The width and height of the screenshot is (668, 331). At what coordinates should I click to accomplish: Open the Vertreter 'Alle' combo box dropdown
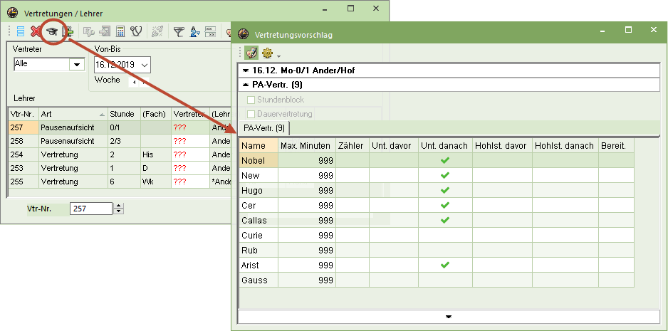coord(77,65)
